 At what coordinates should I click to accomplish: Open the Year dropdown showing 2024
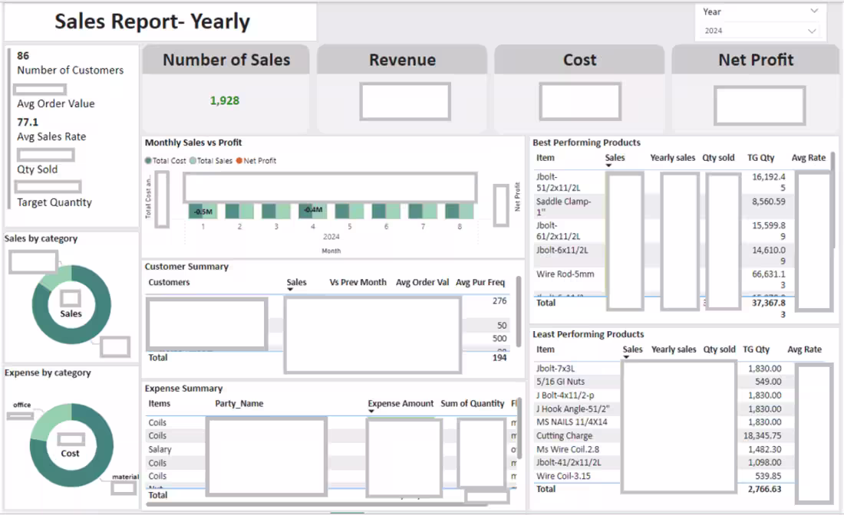[811, 31]
